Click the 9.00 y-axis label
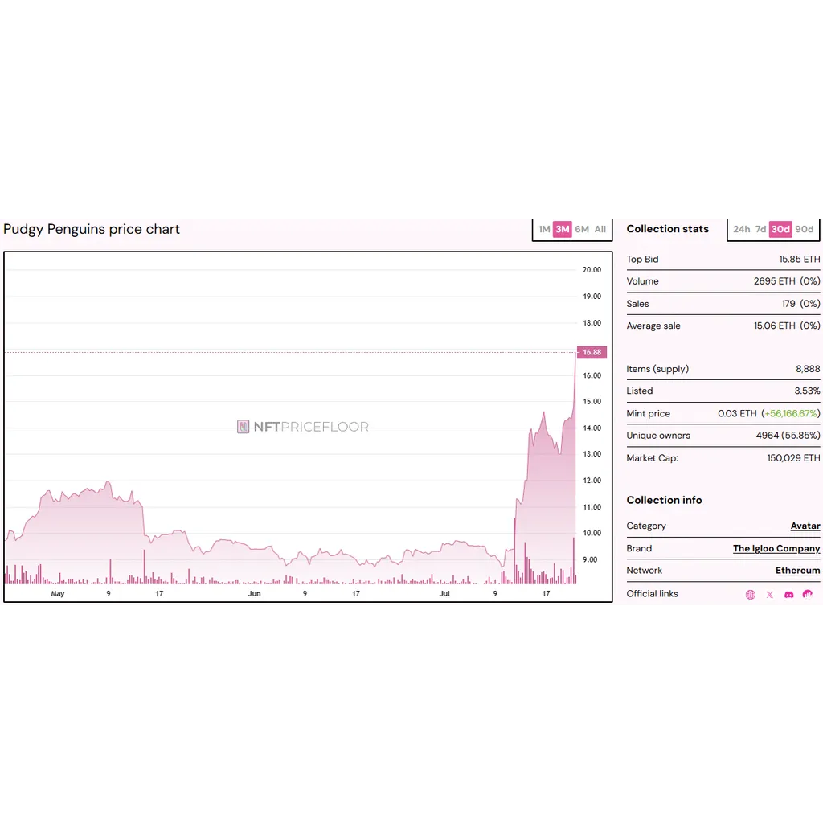Image resolution: width=823 pixels, height=823 pixels. [x=590, y=559]
